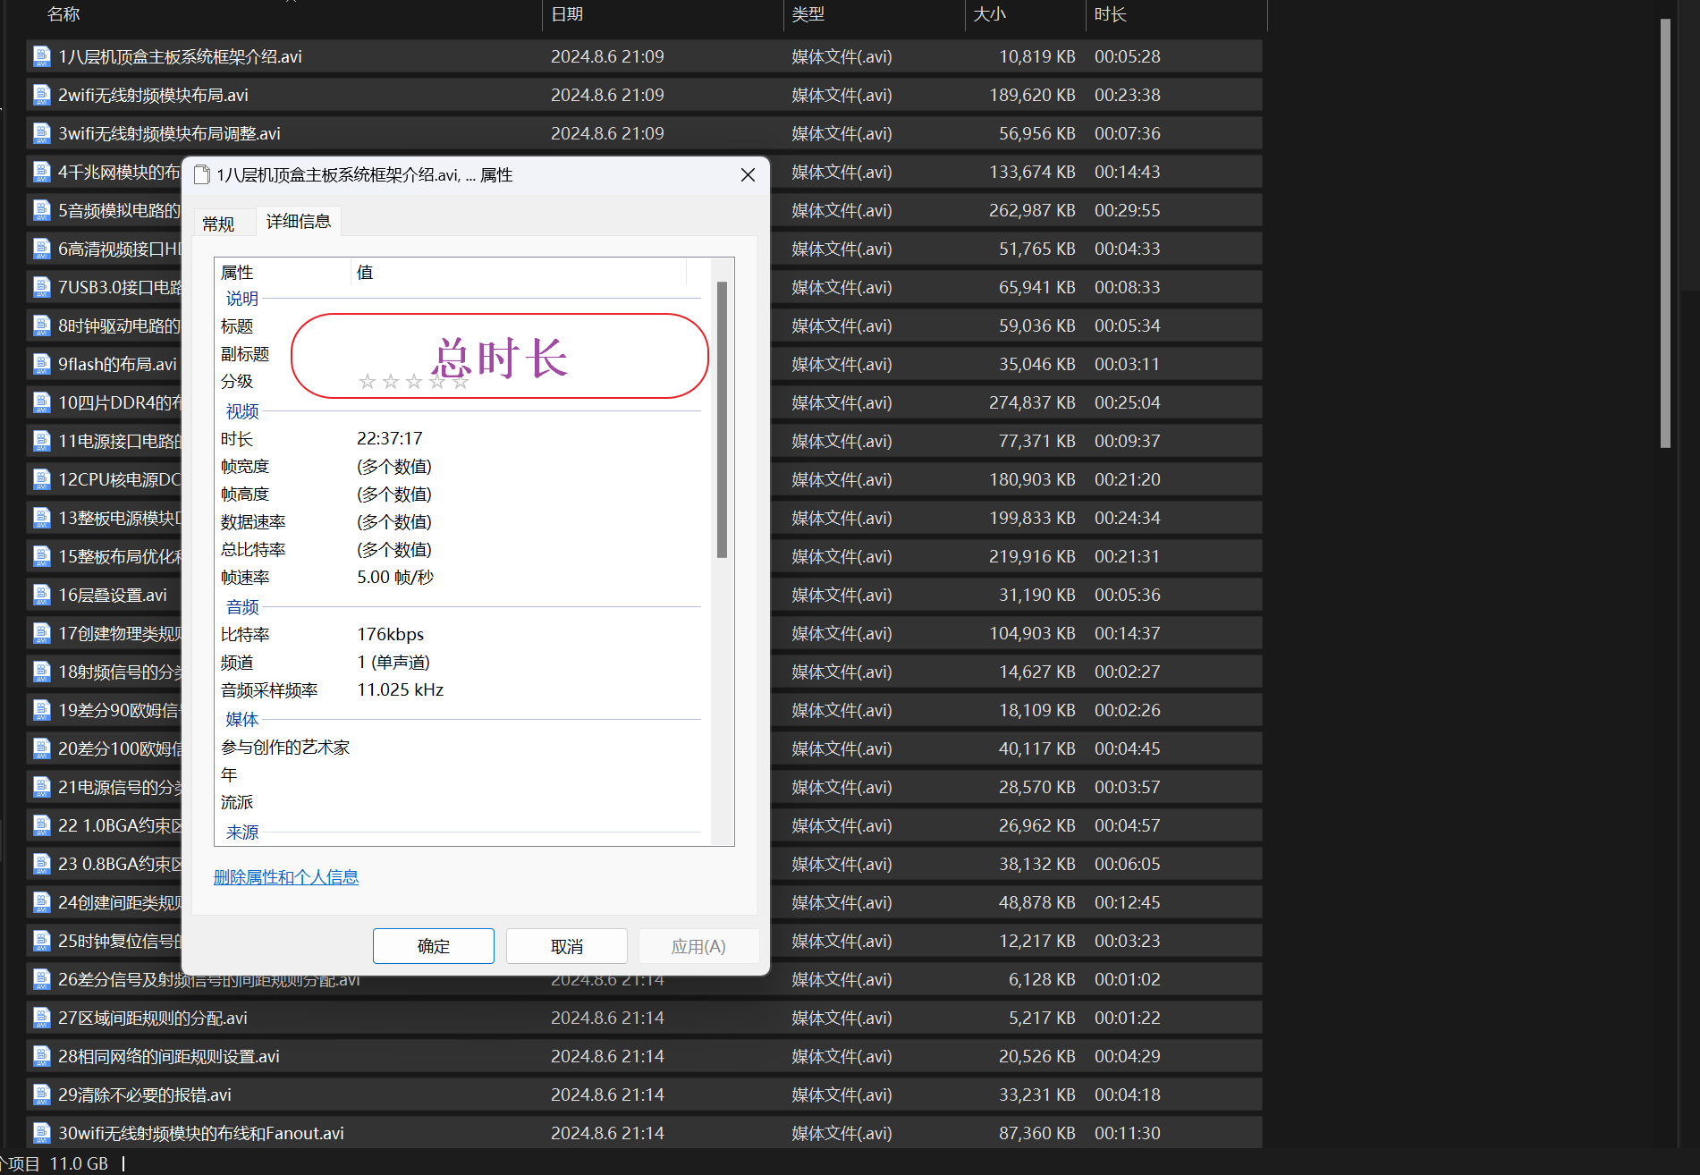Click the AVI icon for 4千兆网模块 file

point(41,172)
